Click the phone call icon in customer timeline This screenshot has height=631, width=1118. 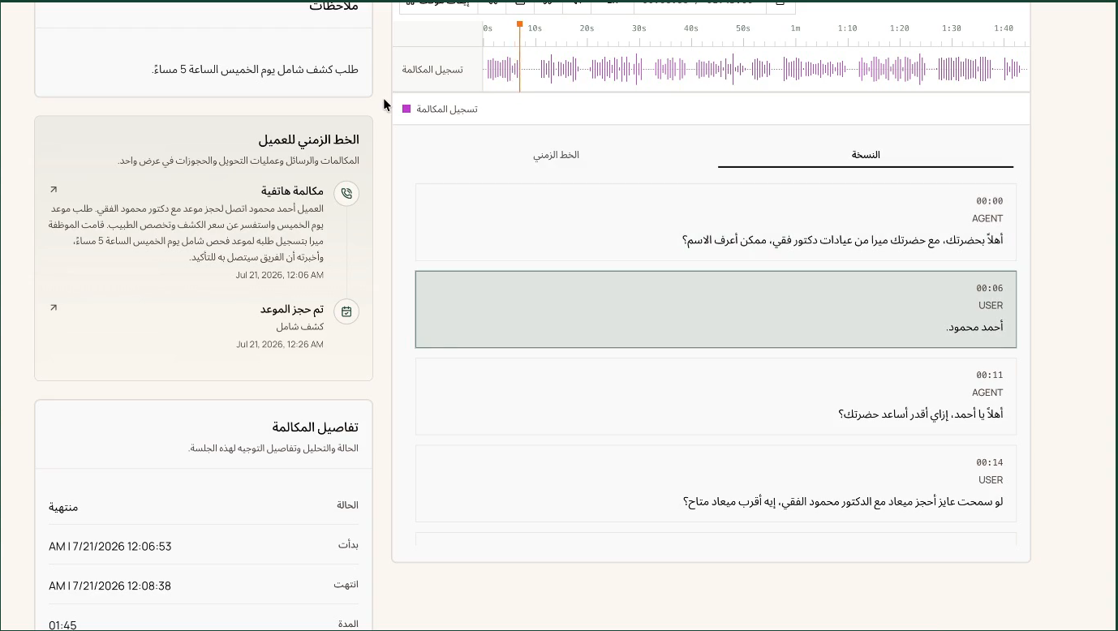tap(346, 194)
